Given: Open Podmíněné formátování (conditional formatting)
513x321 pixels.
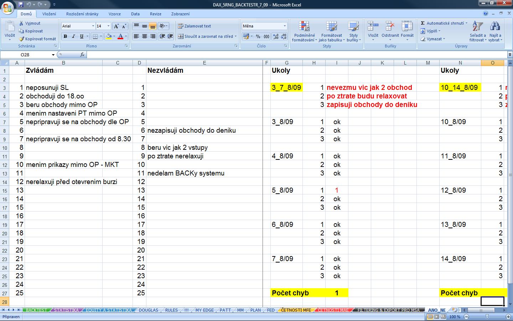Looking at the screenshot, I should [304, 31].
